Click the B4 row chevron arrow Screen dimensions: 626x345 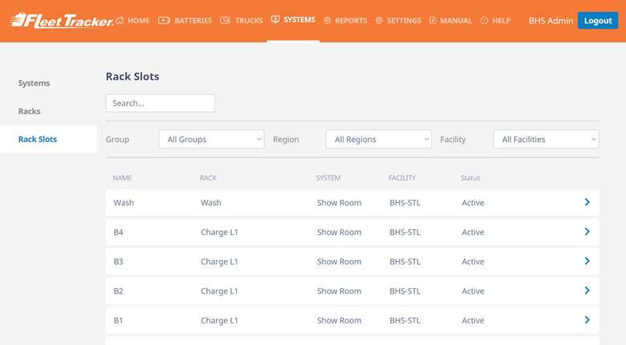pyautogui.click(x=587, y=232)
